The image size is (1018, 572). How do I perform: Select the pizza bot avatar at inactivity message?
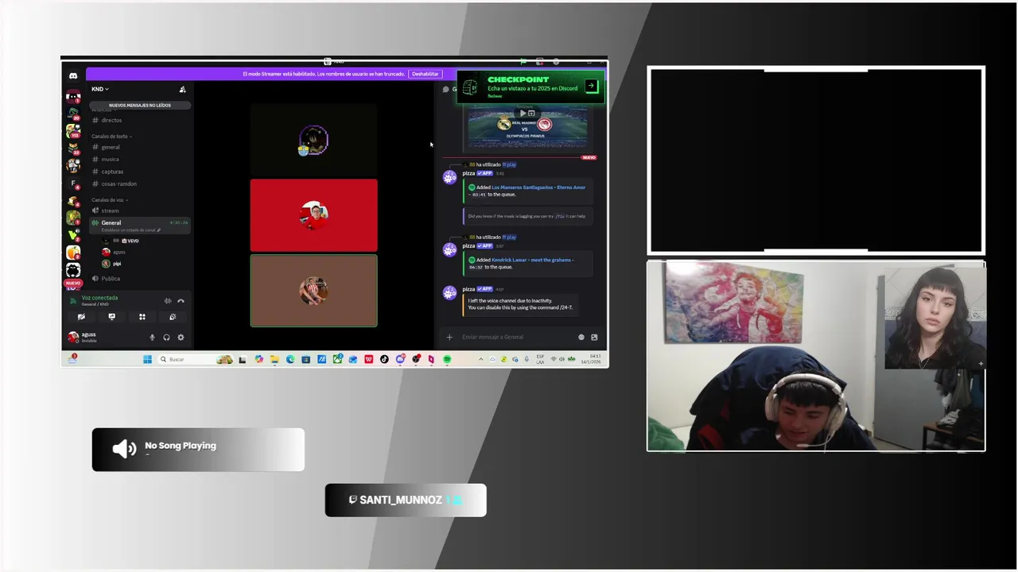pos(449,293)
